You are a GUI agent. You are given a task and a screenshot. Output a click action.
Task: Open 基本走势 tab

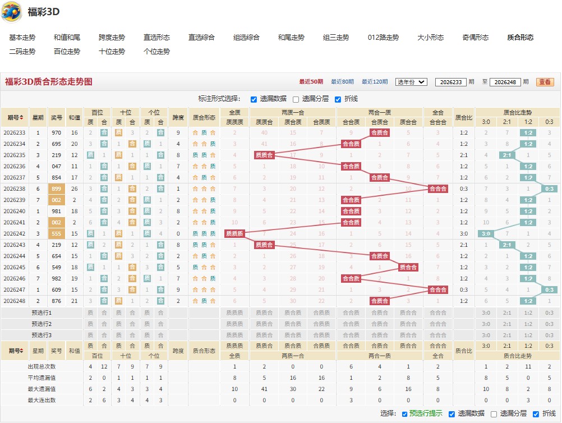coord(22,37)
